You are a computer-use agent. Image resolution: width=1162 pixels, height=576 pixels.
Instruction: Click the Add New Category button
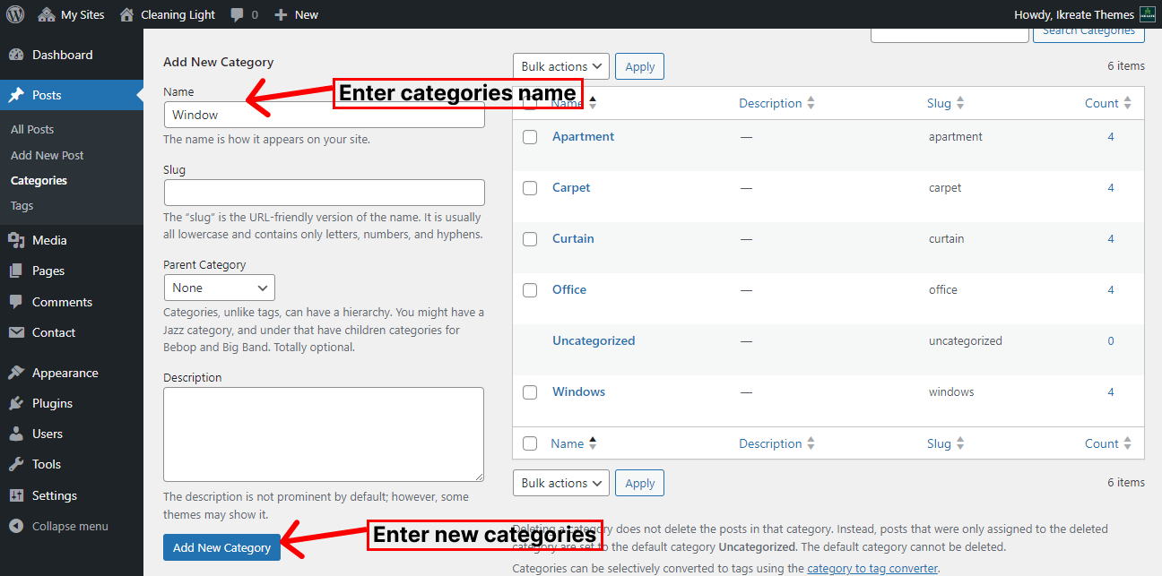pos(221,547)
